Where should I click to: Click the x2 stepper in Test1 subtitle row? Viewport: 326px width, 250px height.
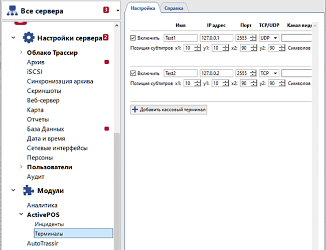254,48
